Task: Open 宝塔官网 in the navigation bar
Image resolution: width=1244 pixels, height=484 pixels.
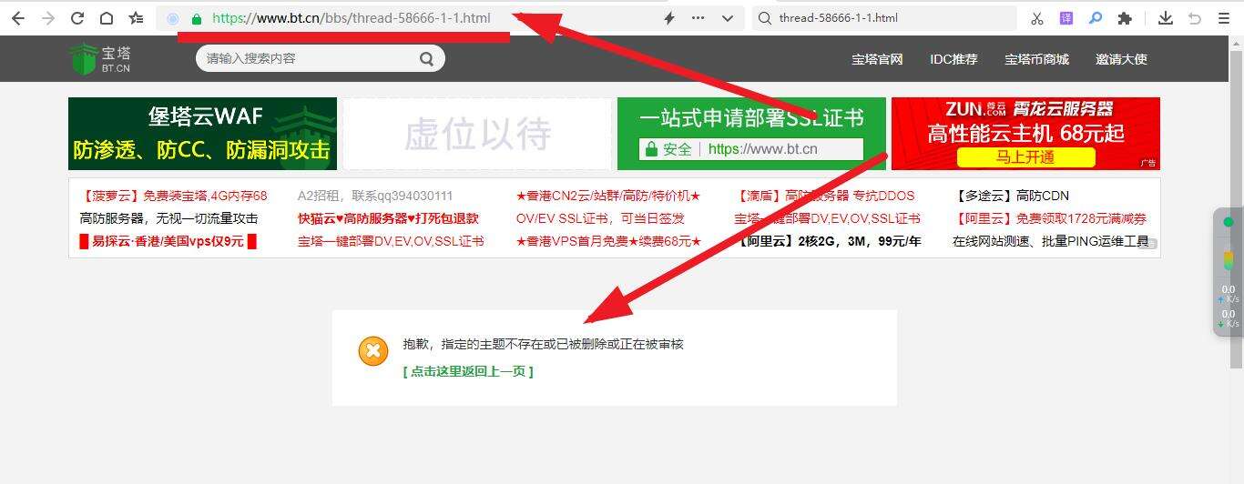Action: coord(877,59)
